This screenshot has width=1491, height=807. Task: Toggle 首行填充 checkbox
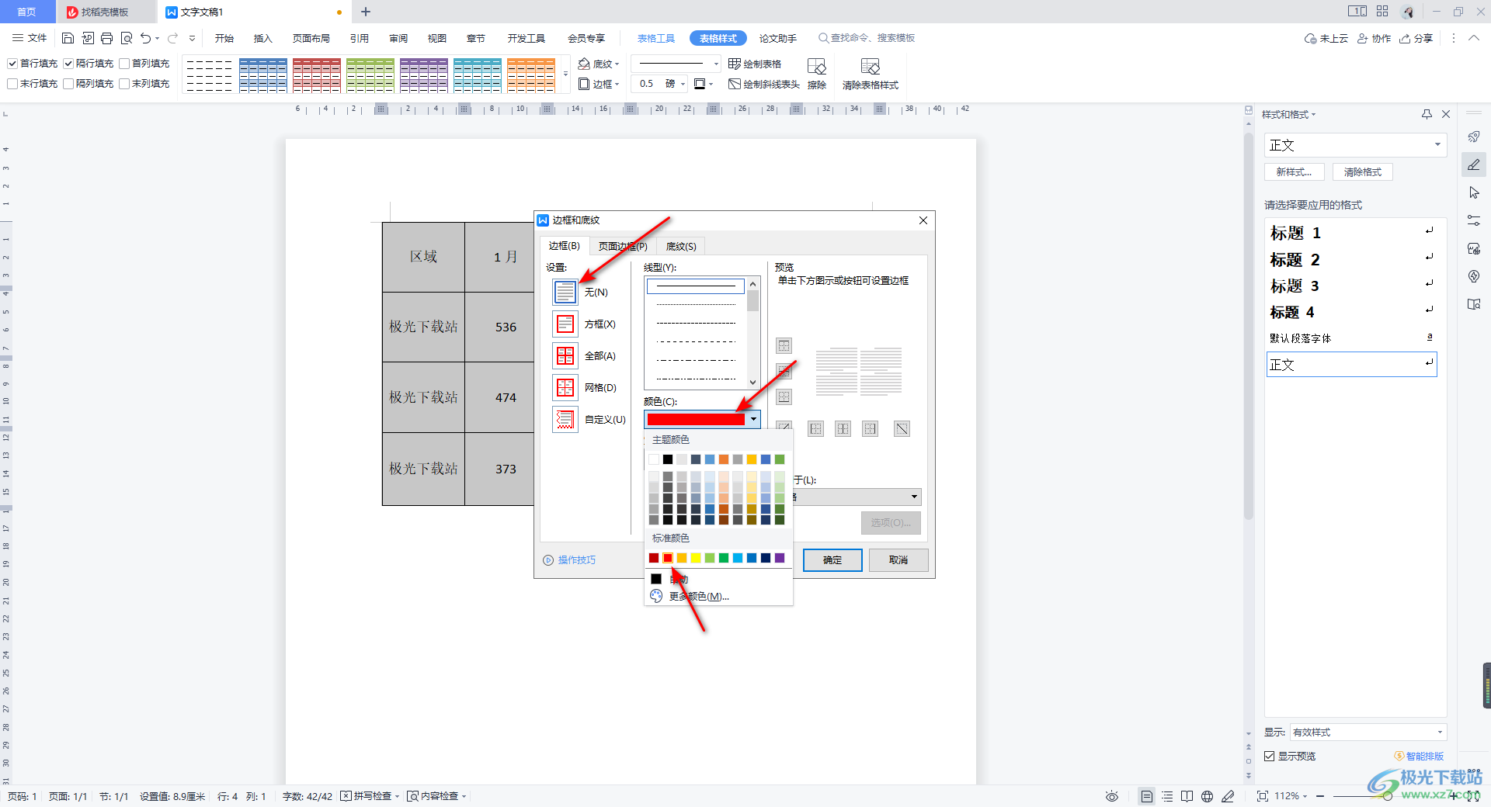pos(12,64)
